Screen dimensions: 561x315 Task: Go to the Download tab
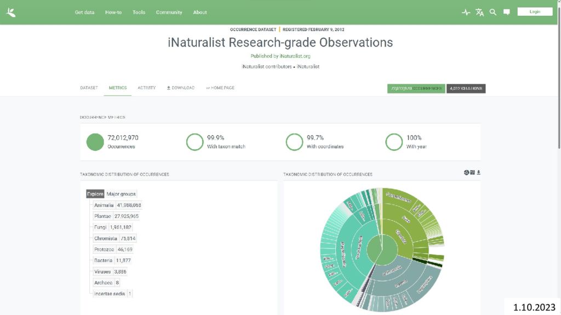[181, 88]
